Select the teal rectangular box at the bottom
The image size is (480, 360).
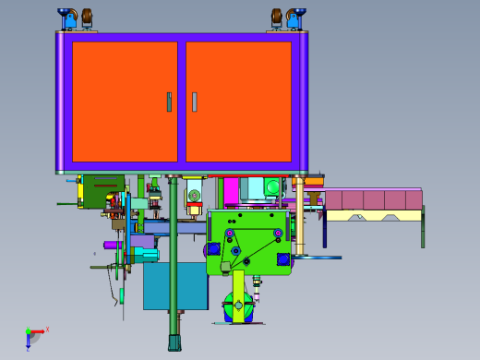175,286
